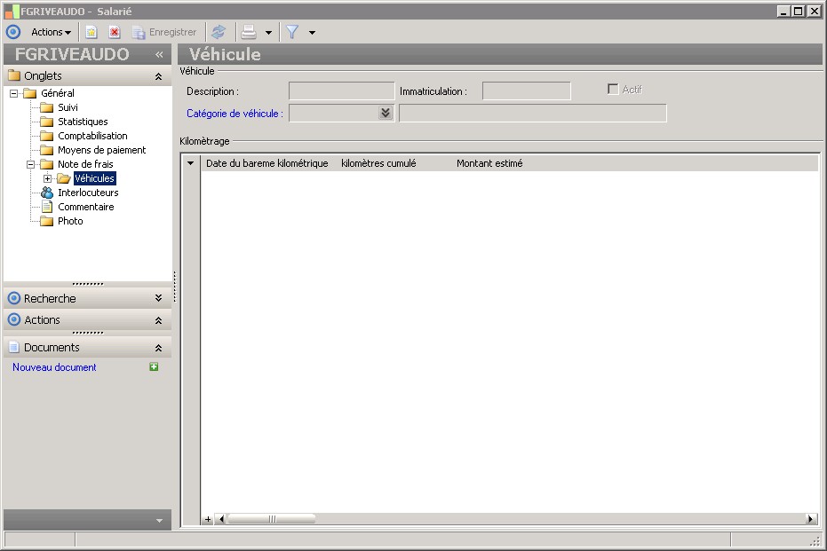The width and height of the screenshot is (827, 551).
Task: Click the Documents section icon
Action: click(14, 347)
